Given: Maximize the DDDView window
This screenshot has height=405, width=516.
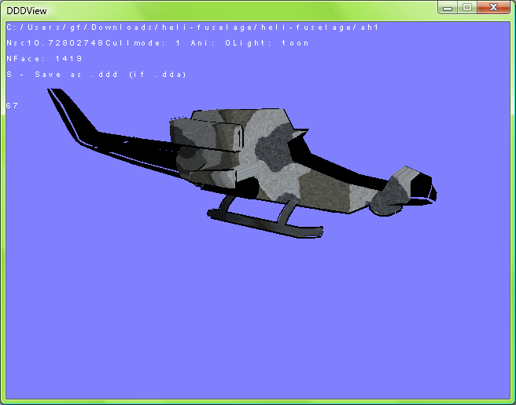Looking at the screenshot, I should pos(467,7).
